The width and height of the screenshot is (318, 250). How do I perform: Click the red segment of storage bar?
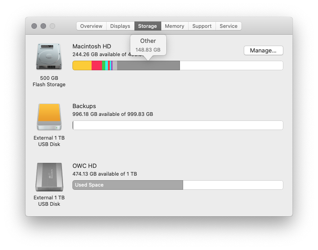97,66
